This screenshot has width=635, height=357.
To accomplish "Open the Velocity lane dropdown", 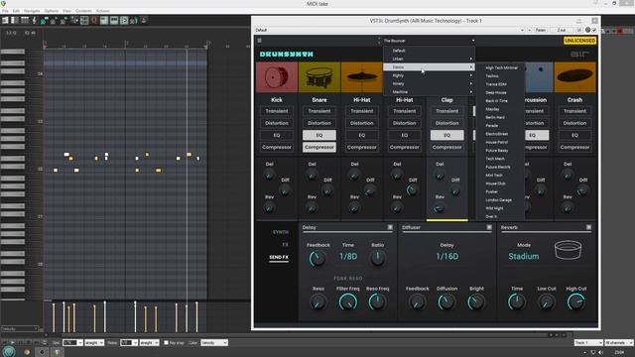I will [20, 328].
